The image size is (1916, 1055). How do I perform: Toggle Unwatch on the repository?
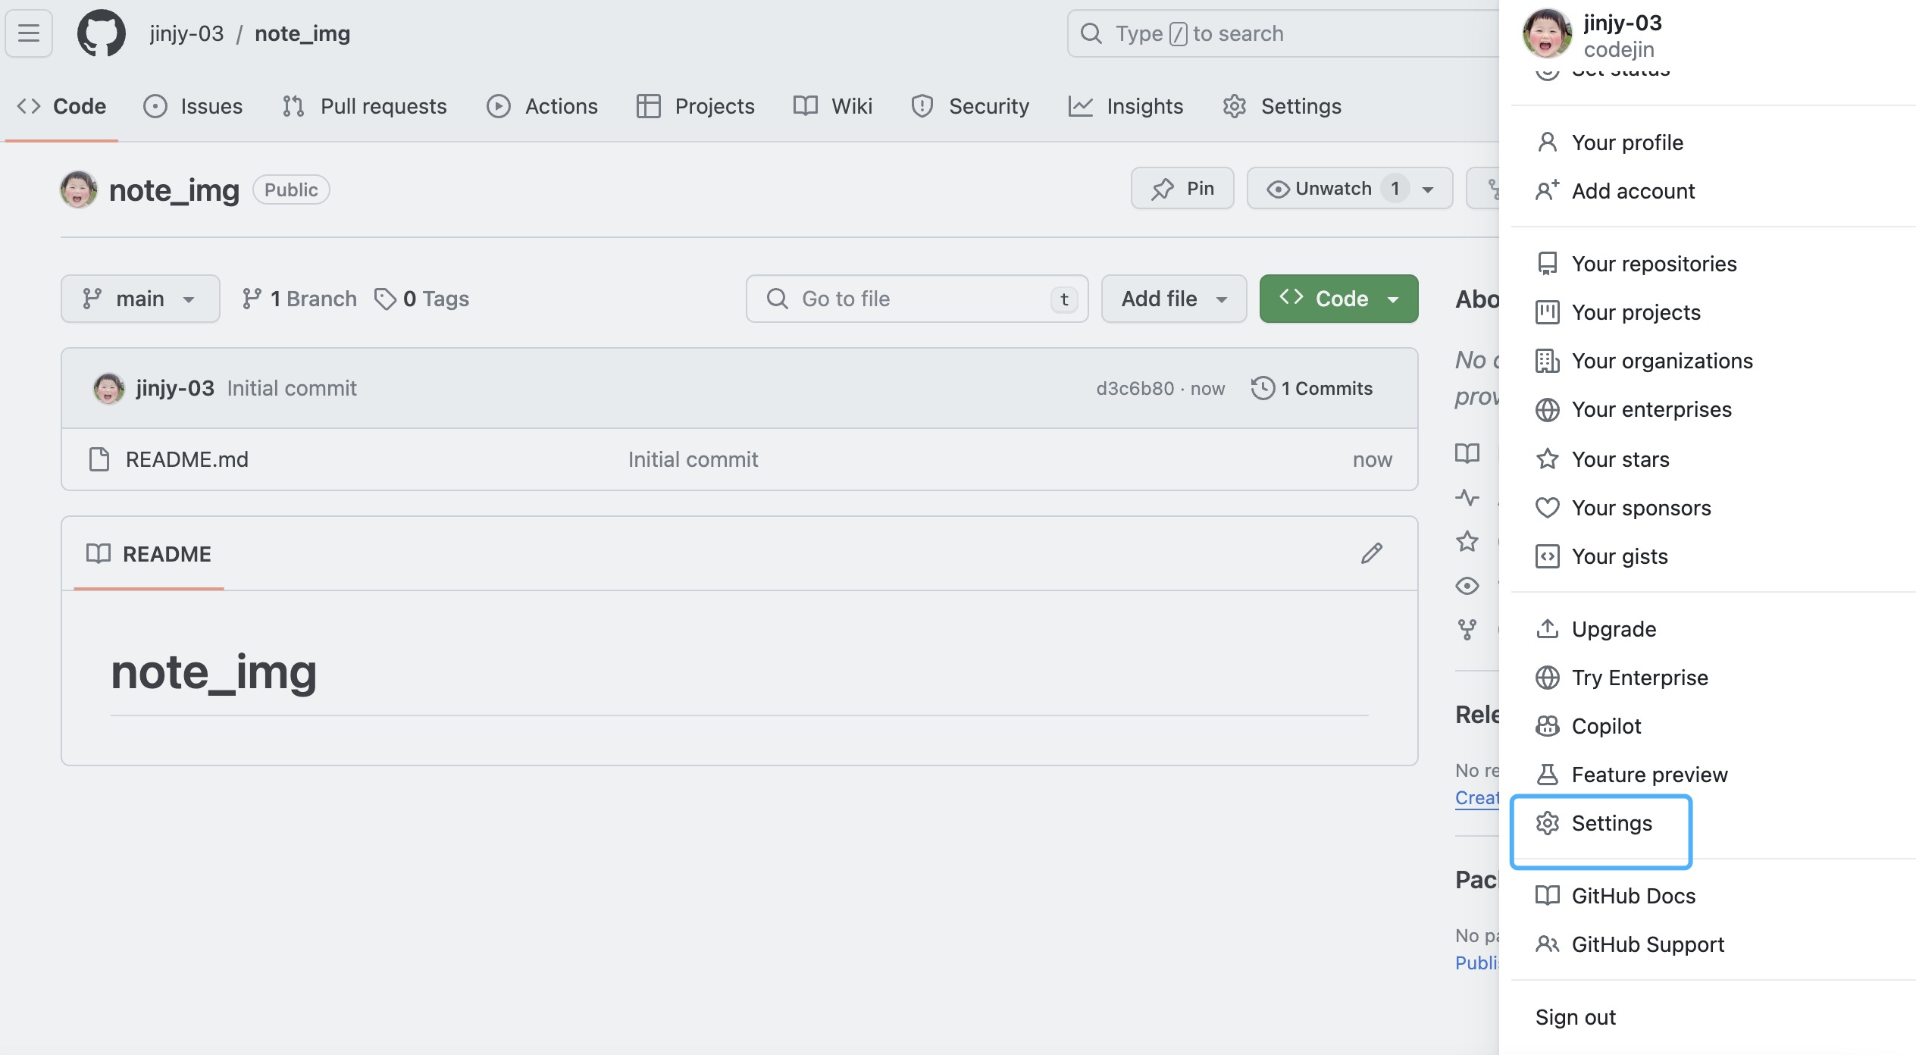point(1323,189)
